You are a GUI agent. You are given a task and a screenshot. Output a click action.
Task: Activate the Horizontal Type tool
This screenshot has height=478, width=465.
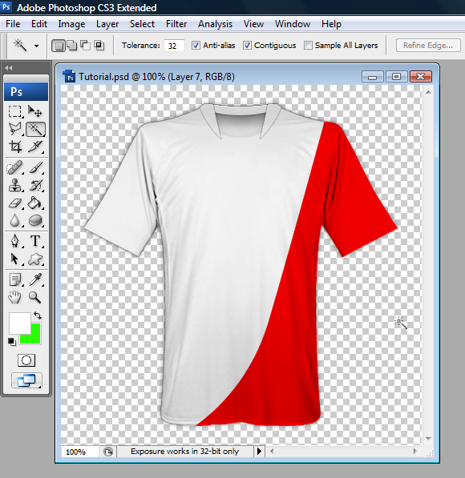click(35, 241)
